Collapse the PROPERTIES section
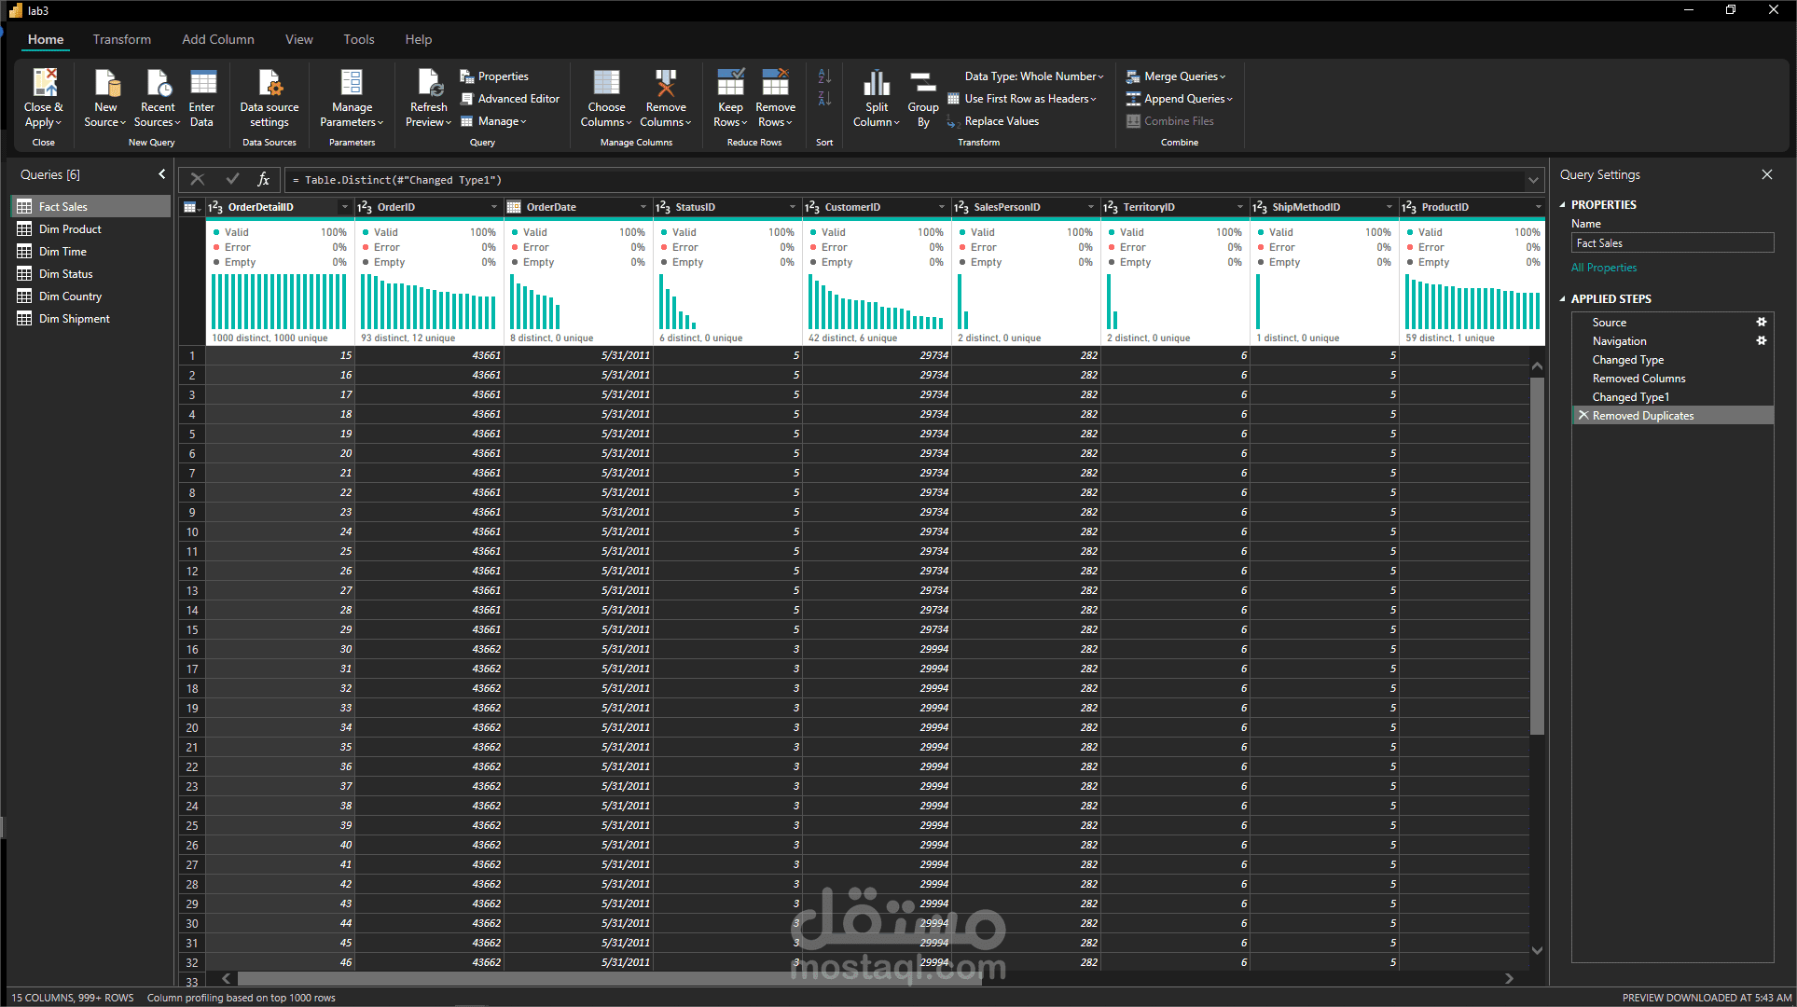This screenshot has width=1797, height=1007. (x=1564, y=205)
